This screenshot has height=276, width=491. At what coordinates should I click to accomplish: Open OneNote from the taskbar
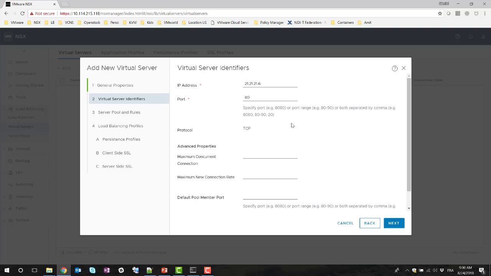[107, 270]
